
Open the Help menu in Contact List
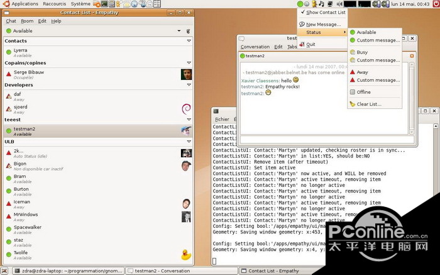(x=56, y=21)
